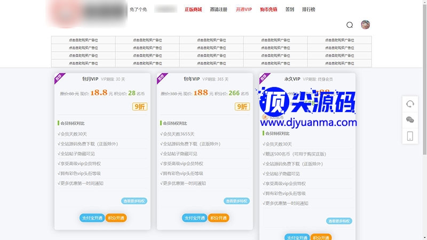Open 狗币充值 recharge page

[268, 9]
